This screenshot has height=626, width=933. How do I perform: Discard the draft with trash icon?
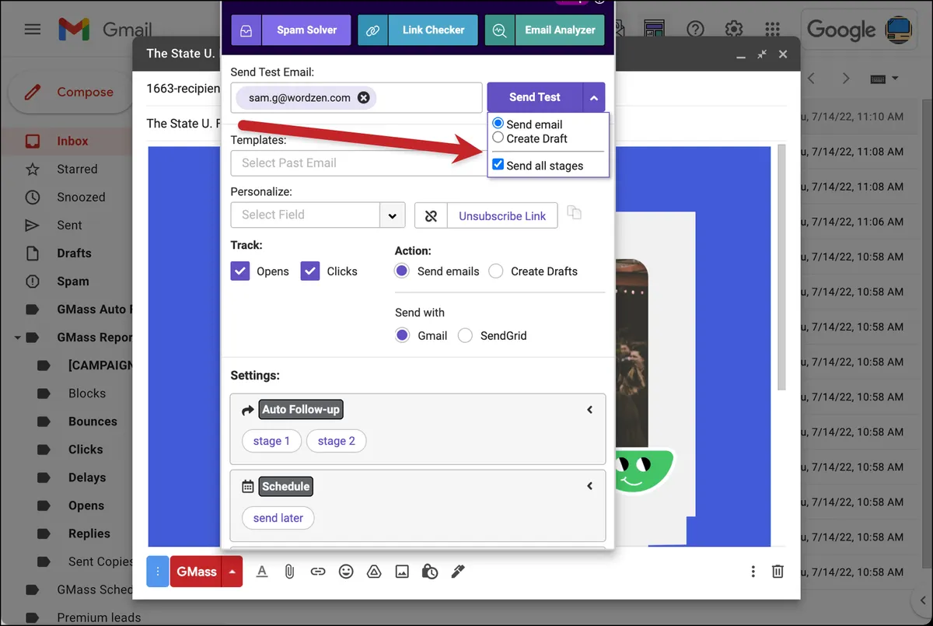777,572
